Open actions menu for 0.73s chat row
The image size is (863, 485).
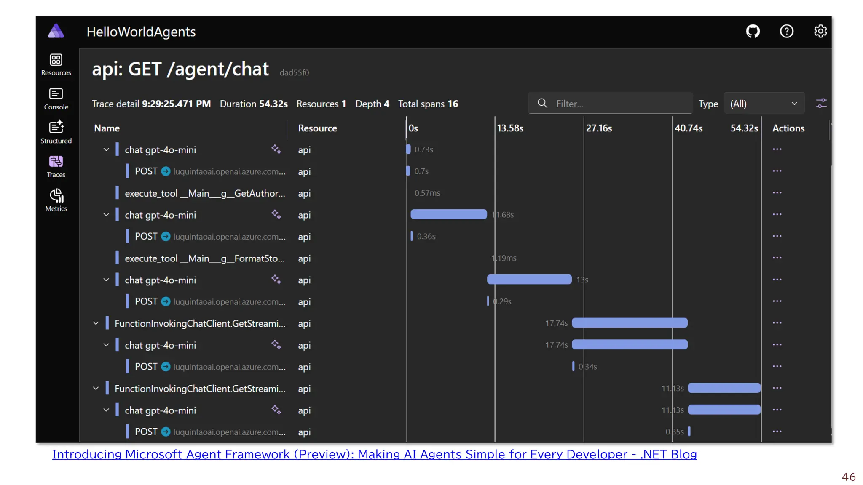point(777,149)
